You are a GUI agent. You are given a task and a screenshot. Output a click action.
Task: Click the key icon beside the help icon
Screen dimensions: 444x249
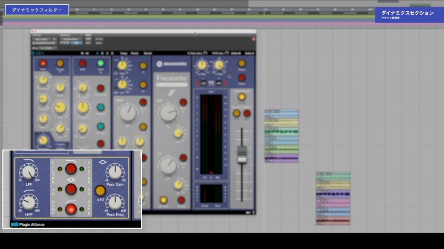pyautogui.click(x=248, y=212)
